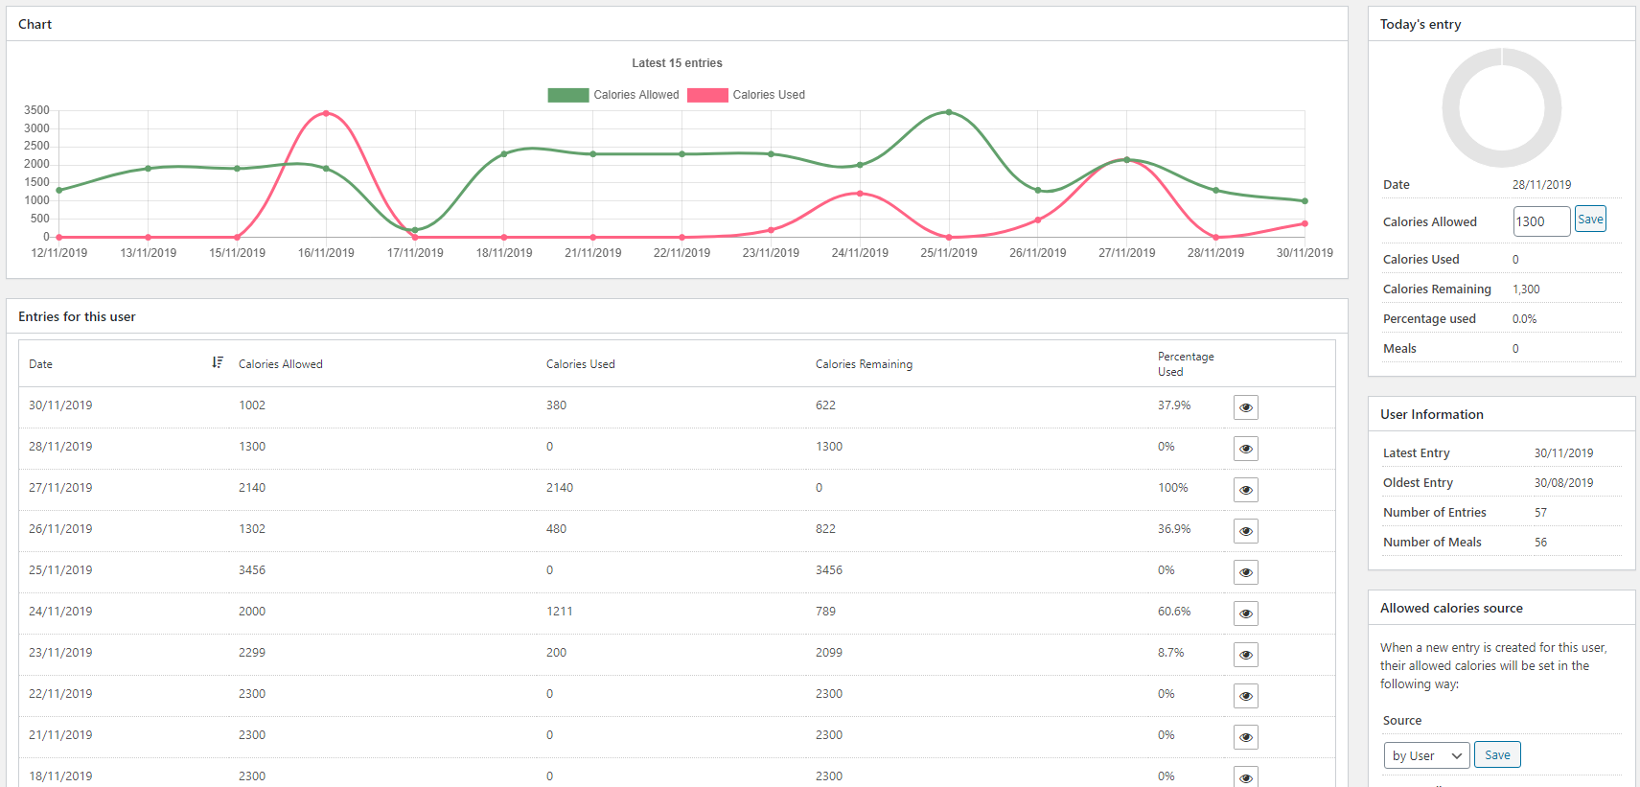1640x787 pixels.
Task: Sort table by Calories Used column header
Action: (x=580, y=364)
